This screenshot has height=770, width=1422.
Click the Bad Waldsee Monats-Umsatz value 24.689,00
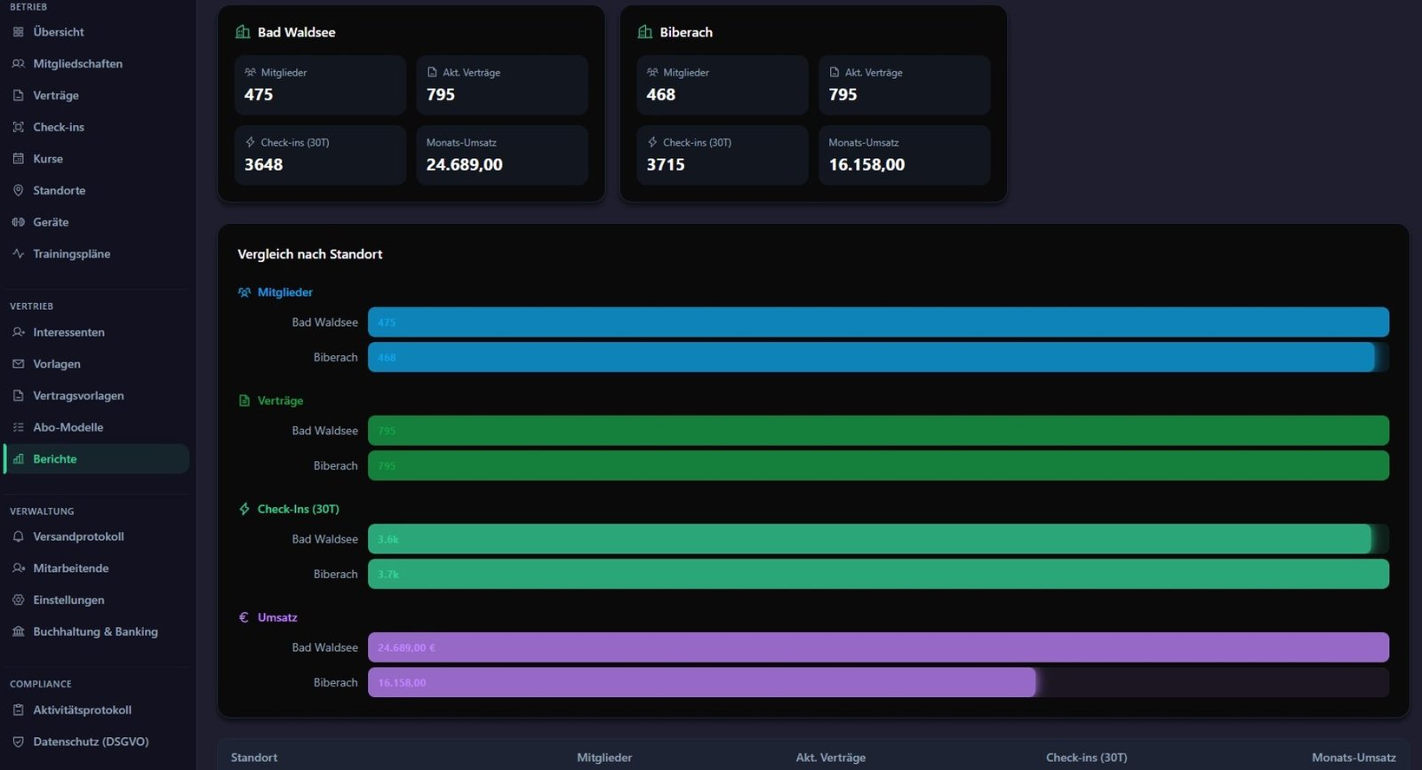pos(464,164)
